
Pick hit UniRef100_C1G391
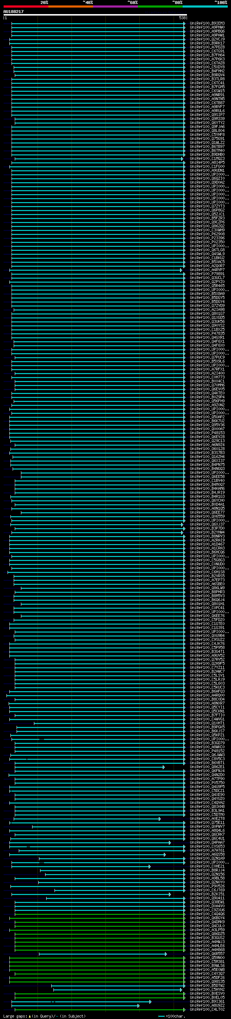(207, 628)
